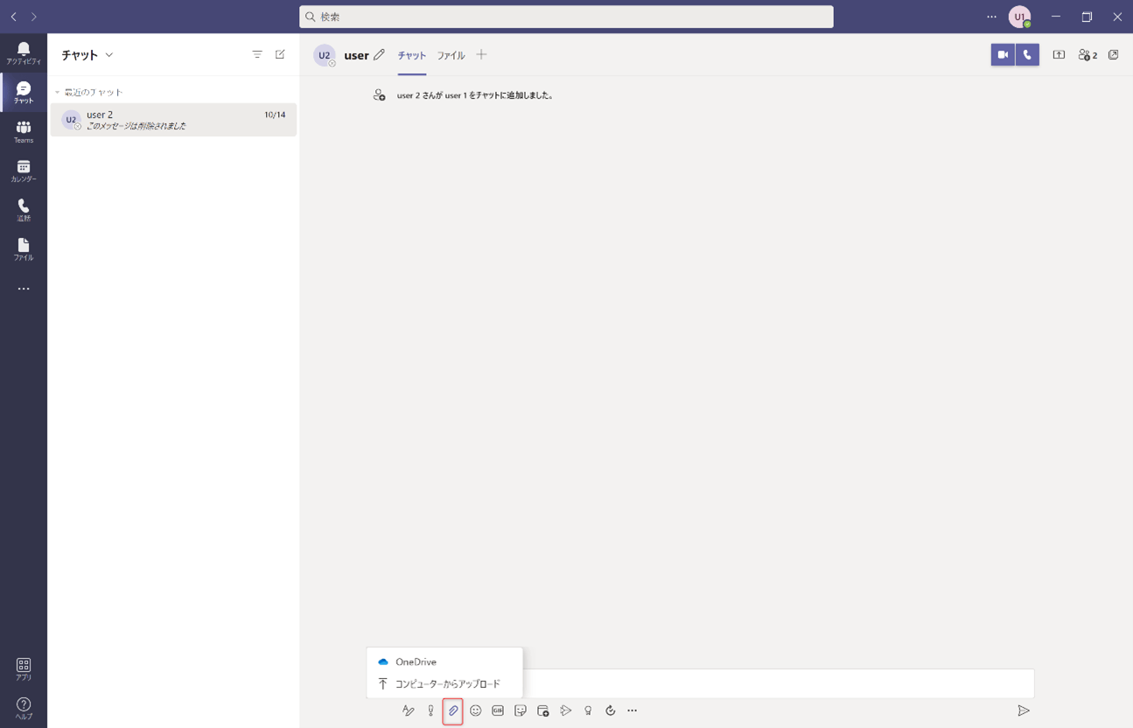Open the Calls section in sidebar
Image resolution: width=1133 pixels, height=728 pixels.
pyautogui.click(x=24, y=210)
